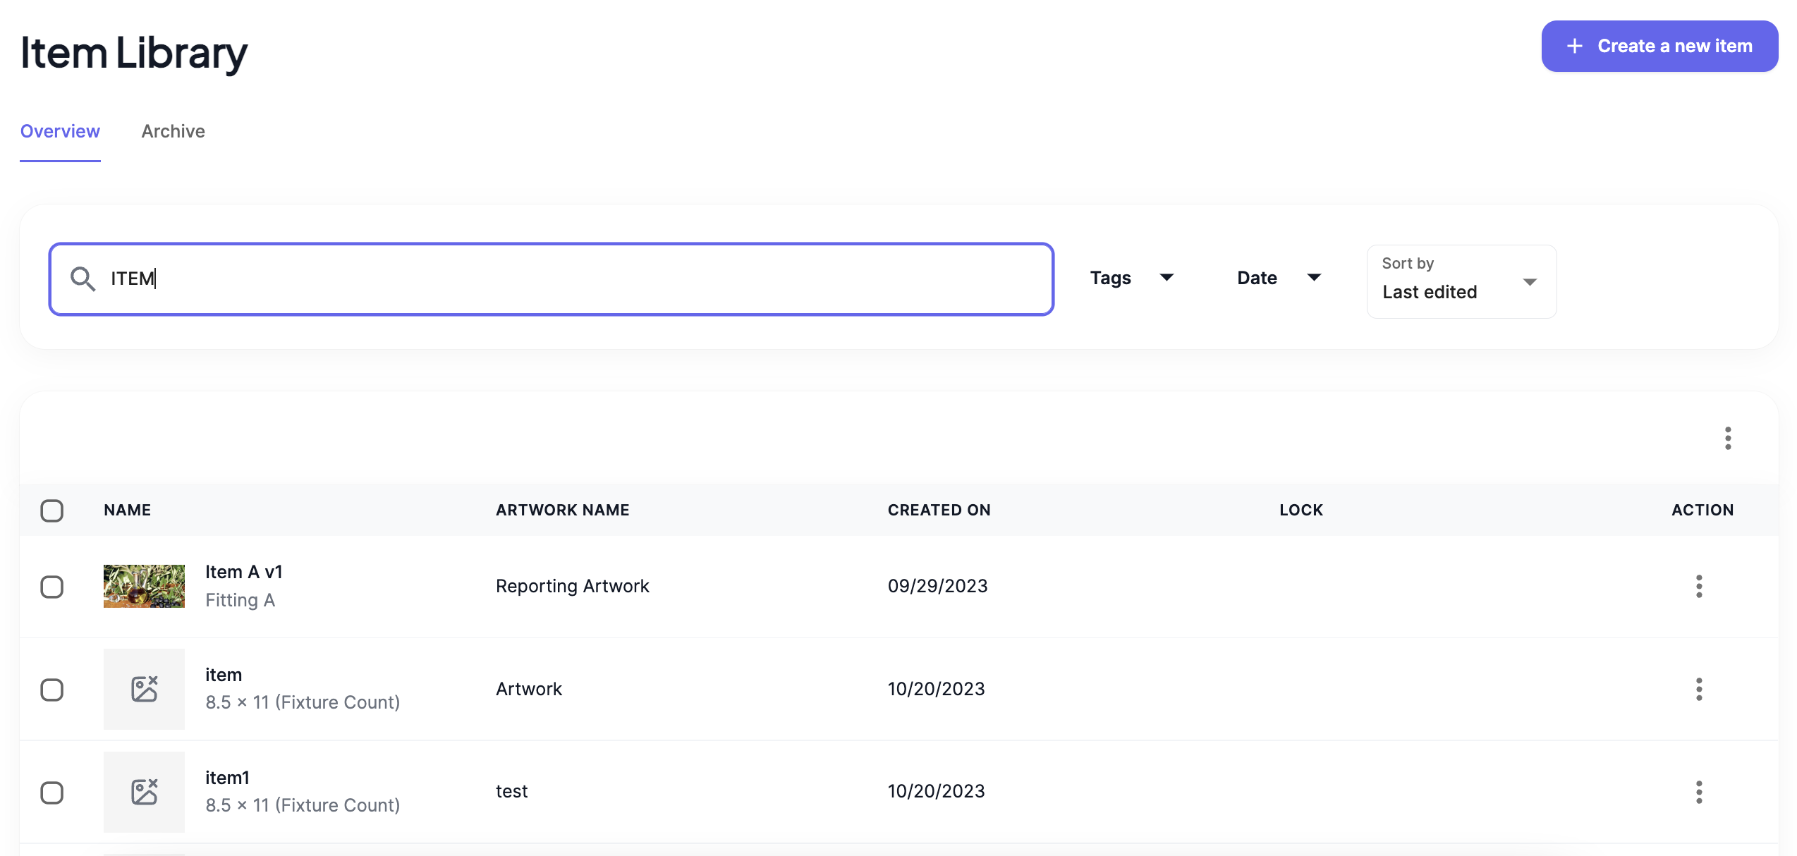Tick the checkbox for item row

[x=51, y=690]
